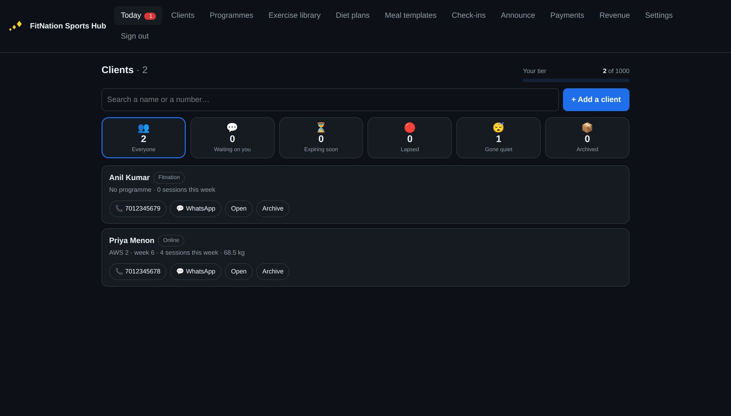WhatsApp Anil Kumar
This screenshot has width=731, height=416.
click(196, 209)
